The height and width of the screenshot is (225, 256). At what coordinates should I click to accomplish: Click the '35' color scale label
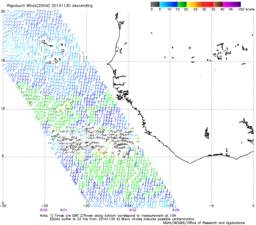pyautogui.click(x=213, y=9)
